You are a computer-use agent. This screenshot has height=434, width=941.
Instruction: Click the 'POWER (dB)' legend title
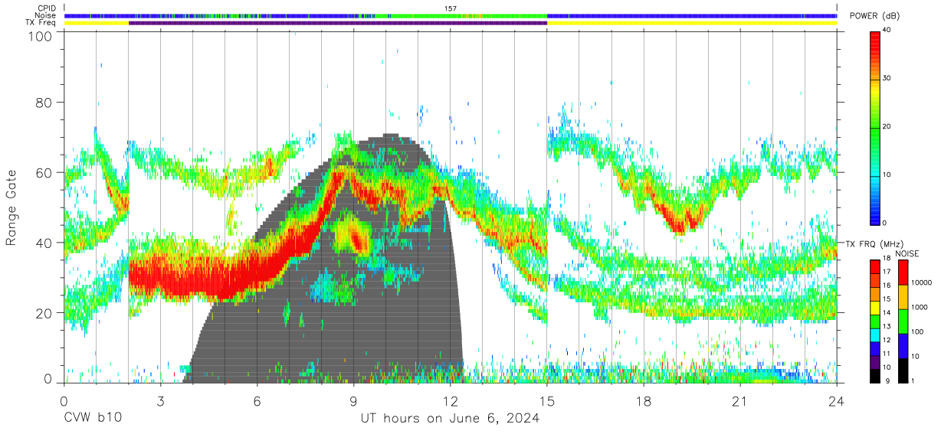tap(874, 16)
